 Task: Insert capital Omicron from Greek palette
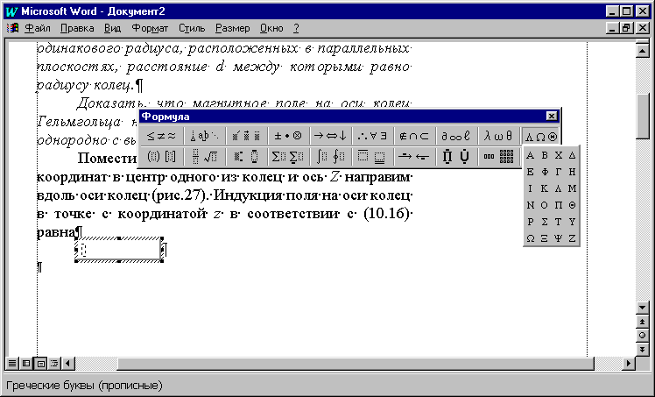(x=545, y=205)
